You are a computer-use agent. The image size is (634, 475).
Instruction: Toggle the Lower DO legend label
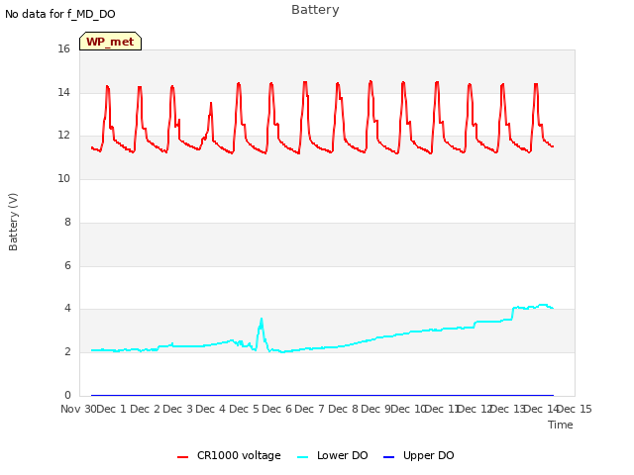(343, 455)
